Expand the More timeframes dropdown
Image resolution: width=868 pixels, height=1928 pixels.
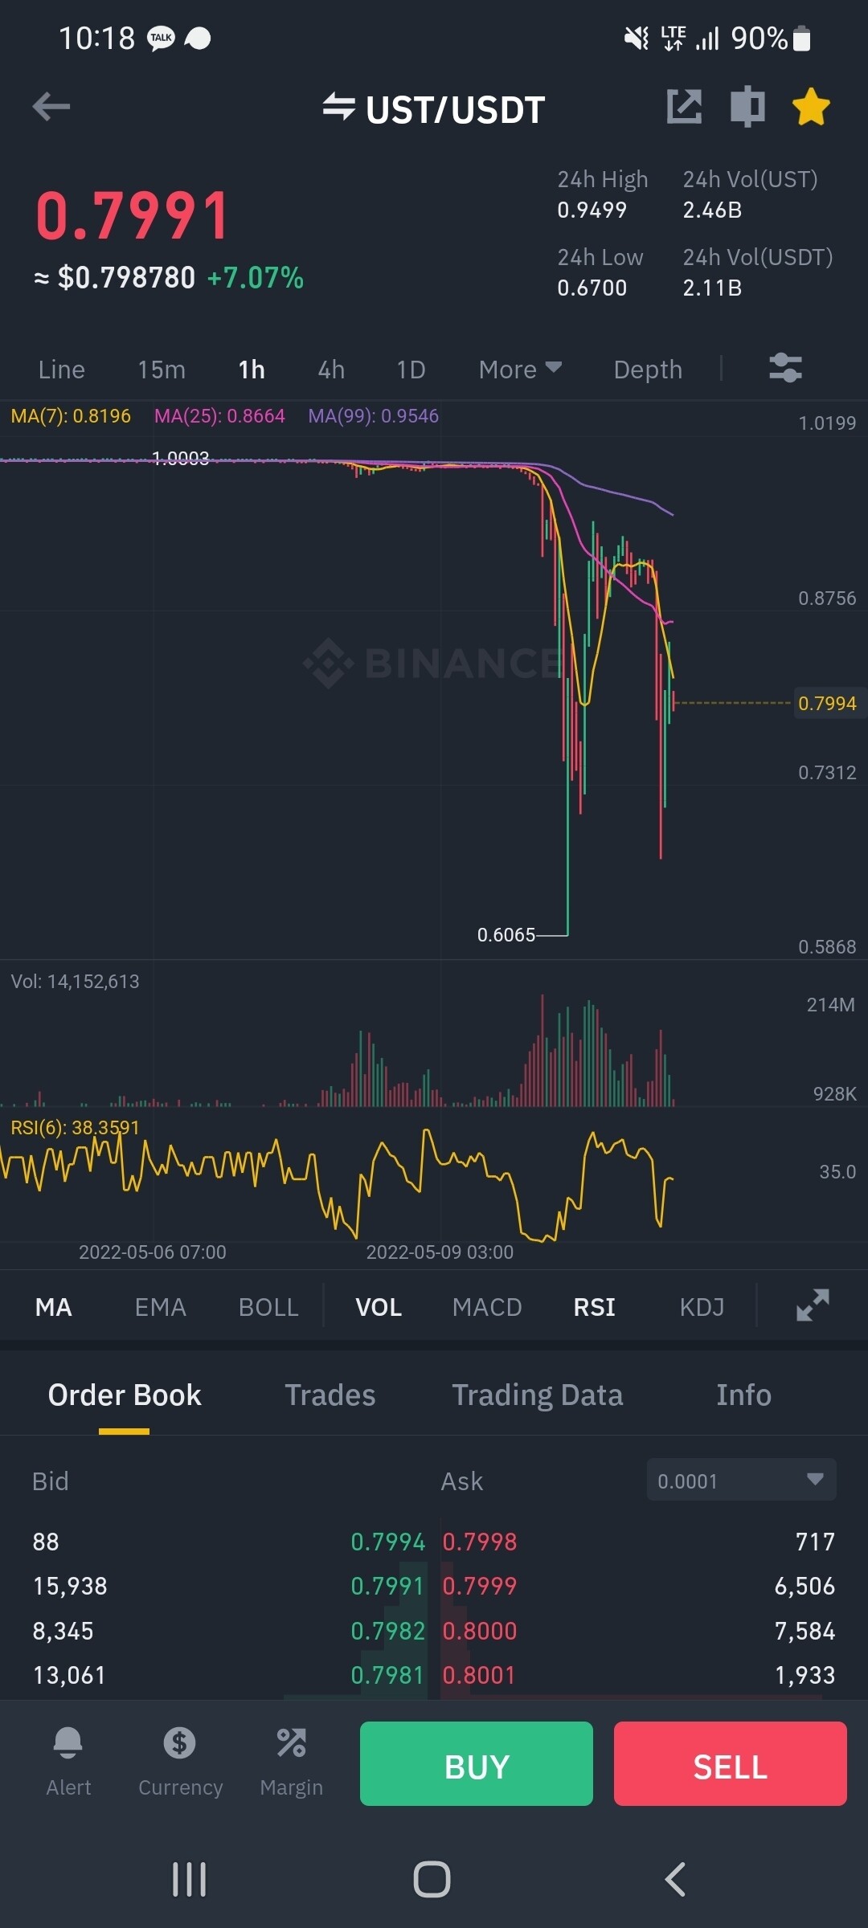tap(520, 369)
